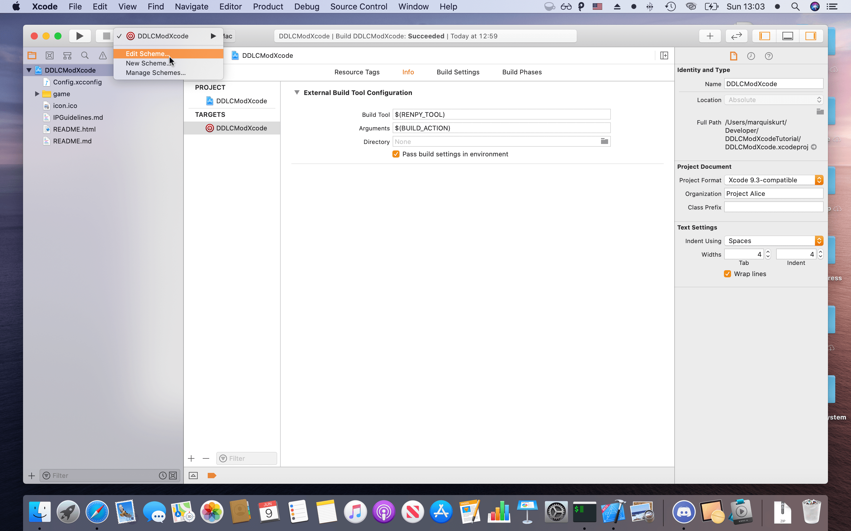Image resolution: width=851 pixels, height=531 pixels.
Task: Click the Indent width stepper
Action: [x=820, y=254]
